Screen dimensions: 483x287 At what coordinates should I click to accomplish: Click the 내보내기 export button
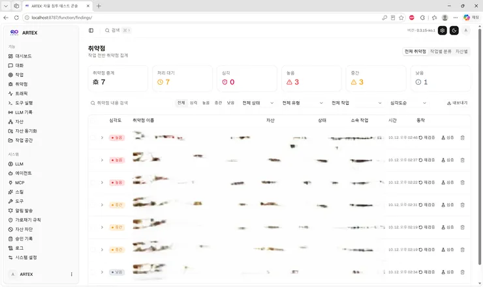(457, 103)
